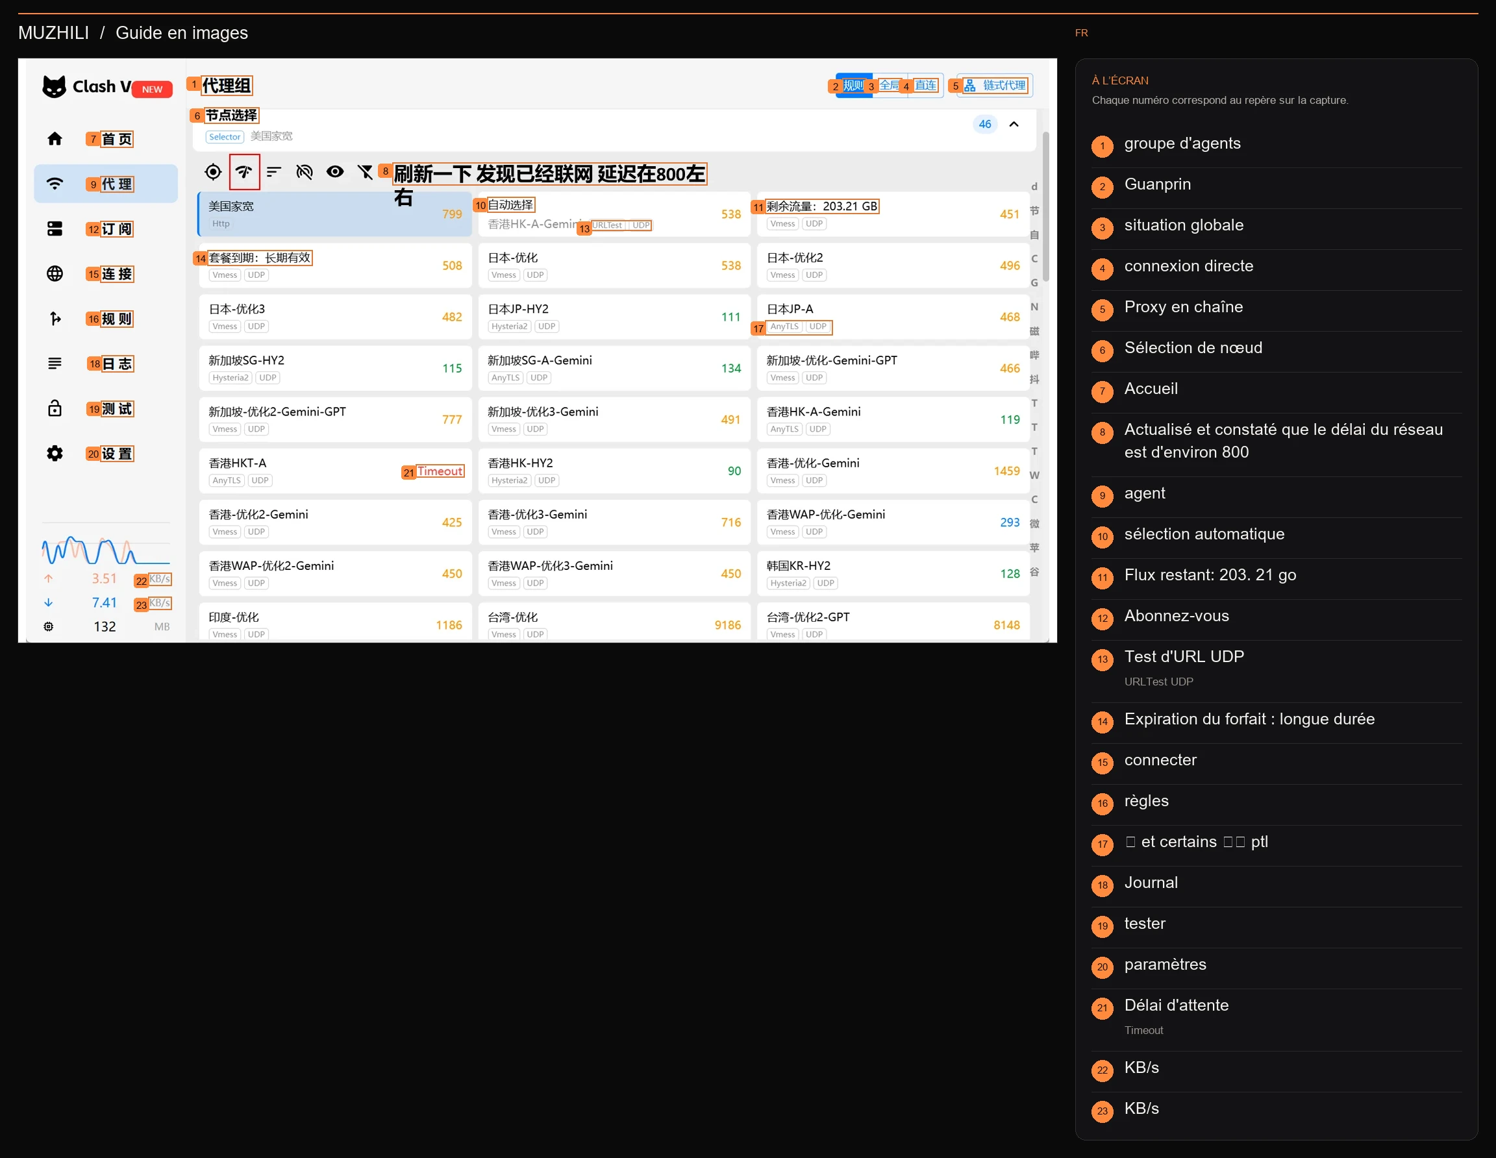The image size is (1496, 1158).
Task: Click the 香港HKT-A Timeout label
Action: [x=440, y=471]
